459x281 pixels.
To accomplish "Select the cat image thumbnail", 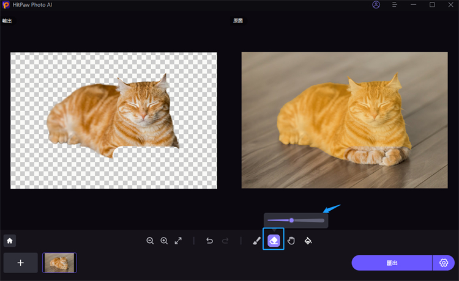I will (x=59, y=263).
